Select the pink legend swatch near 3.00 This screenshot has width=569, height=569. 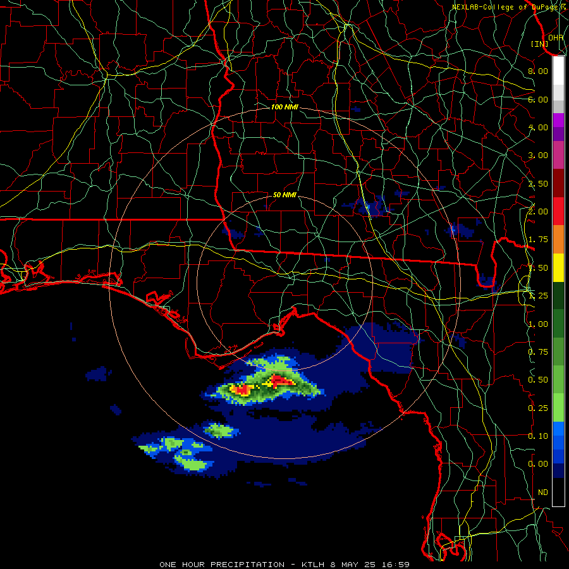[558, 156]
